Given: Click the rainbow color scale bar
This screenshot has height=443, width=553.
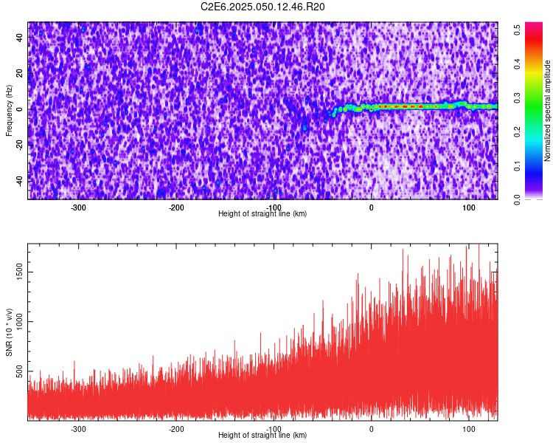Looking at the screenshot, I should pos(534,111).
